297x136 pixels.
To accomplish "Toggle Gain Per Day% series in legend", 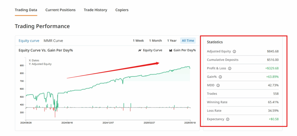I will pos(184,50).
